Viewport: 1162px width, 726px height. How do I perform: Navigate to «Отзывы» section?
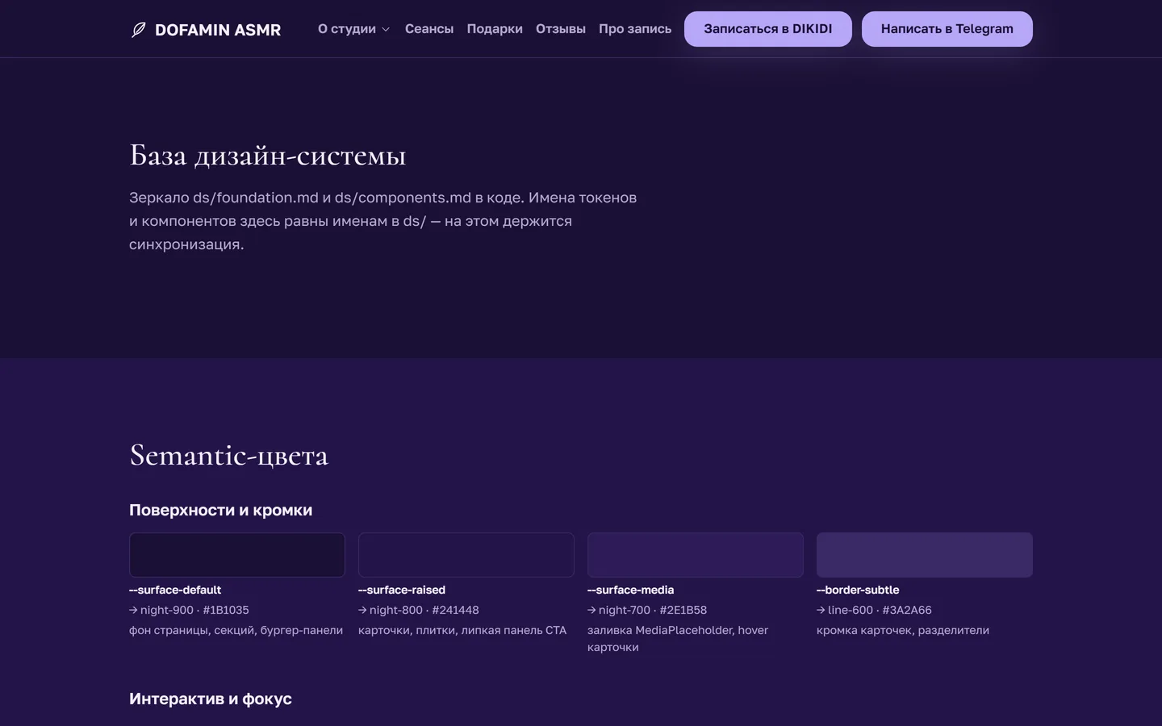[561, 29]
